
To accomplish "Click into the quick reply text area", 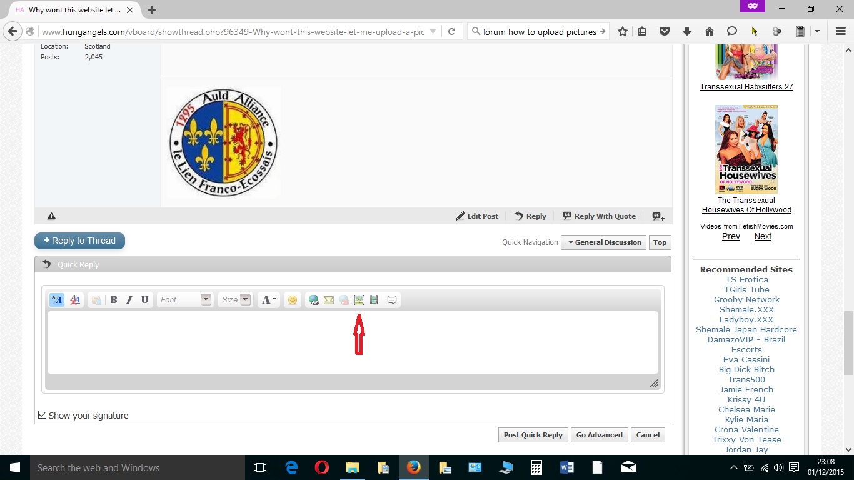I will [353, 342].
